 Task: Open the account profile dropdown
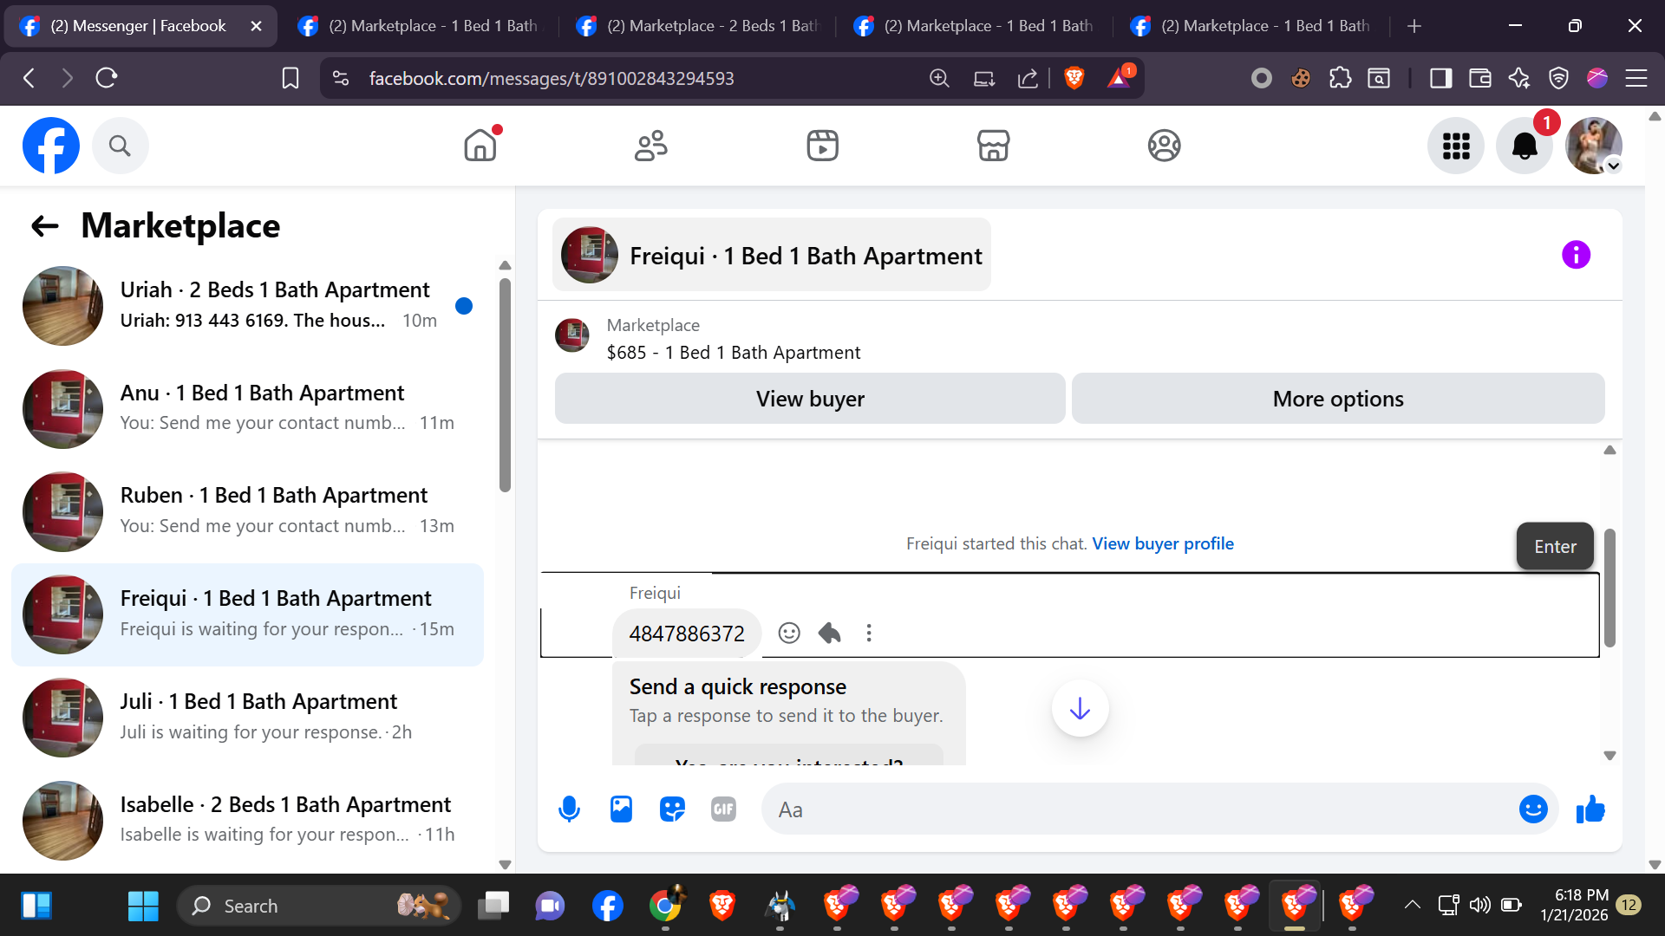(x=1594, y=146)
